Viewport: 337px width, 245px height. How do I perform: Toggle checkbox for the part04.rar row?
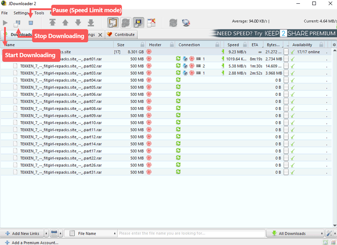click(286, 80)
